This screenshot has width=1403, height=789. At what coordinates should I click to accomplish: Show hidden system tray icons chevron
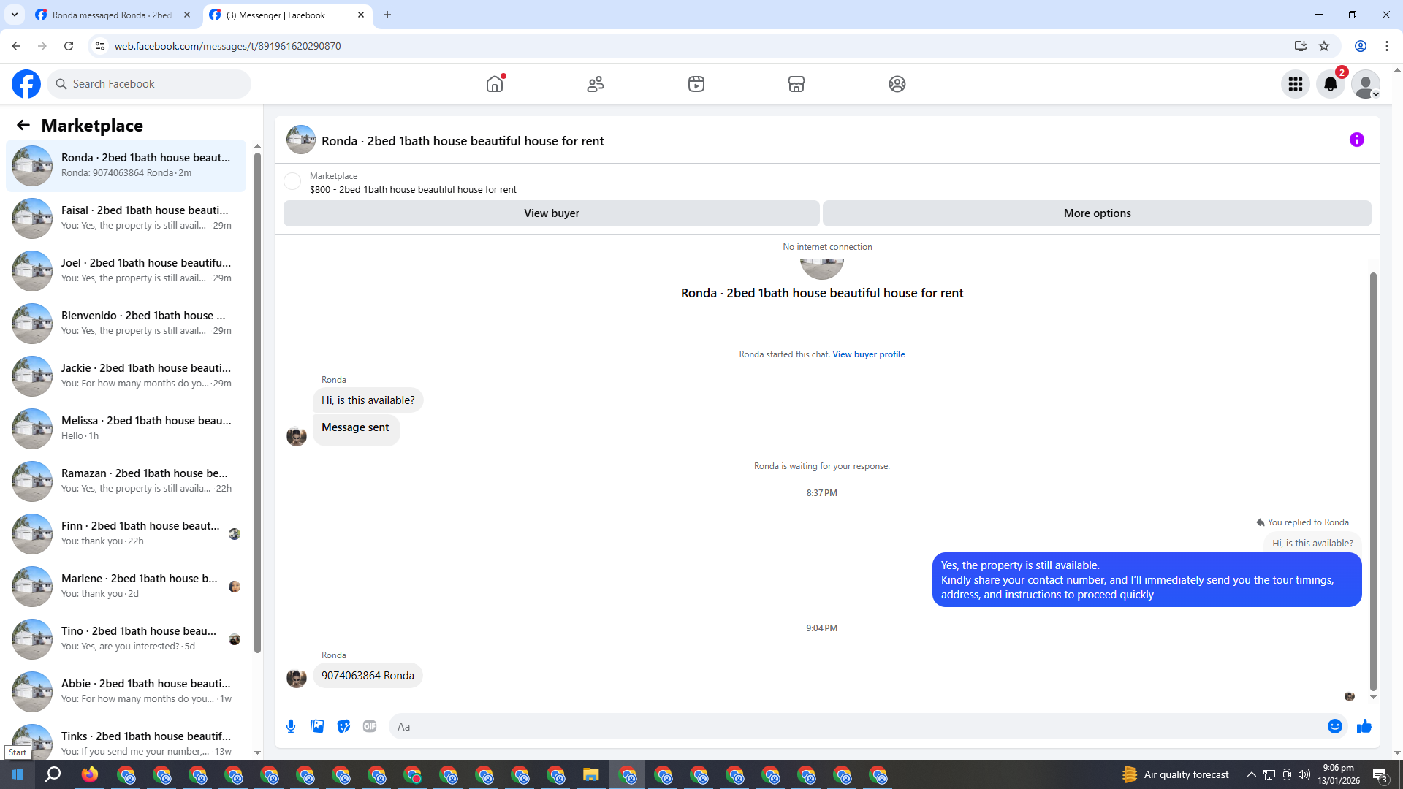1251,774
